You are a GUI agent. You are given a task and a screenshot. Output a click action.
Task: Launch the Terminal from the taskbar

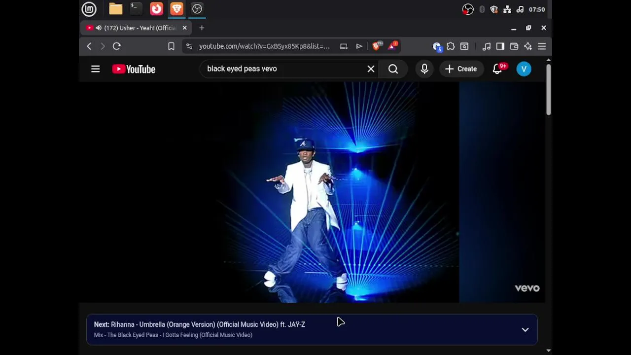click(135, 9)
